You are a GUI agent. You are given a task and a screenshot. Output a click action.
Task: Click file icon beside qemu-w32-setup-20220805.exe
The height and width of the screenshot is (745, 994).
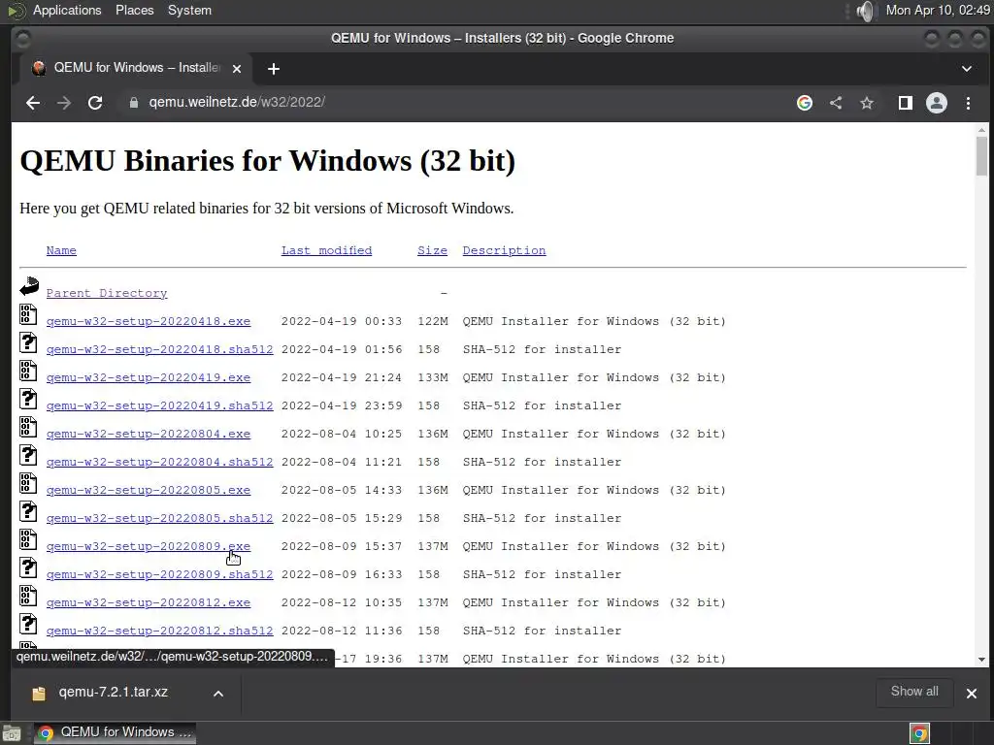[x=28, y=483]
